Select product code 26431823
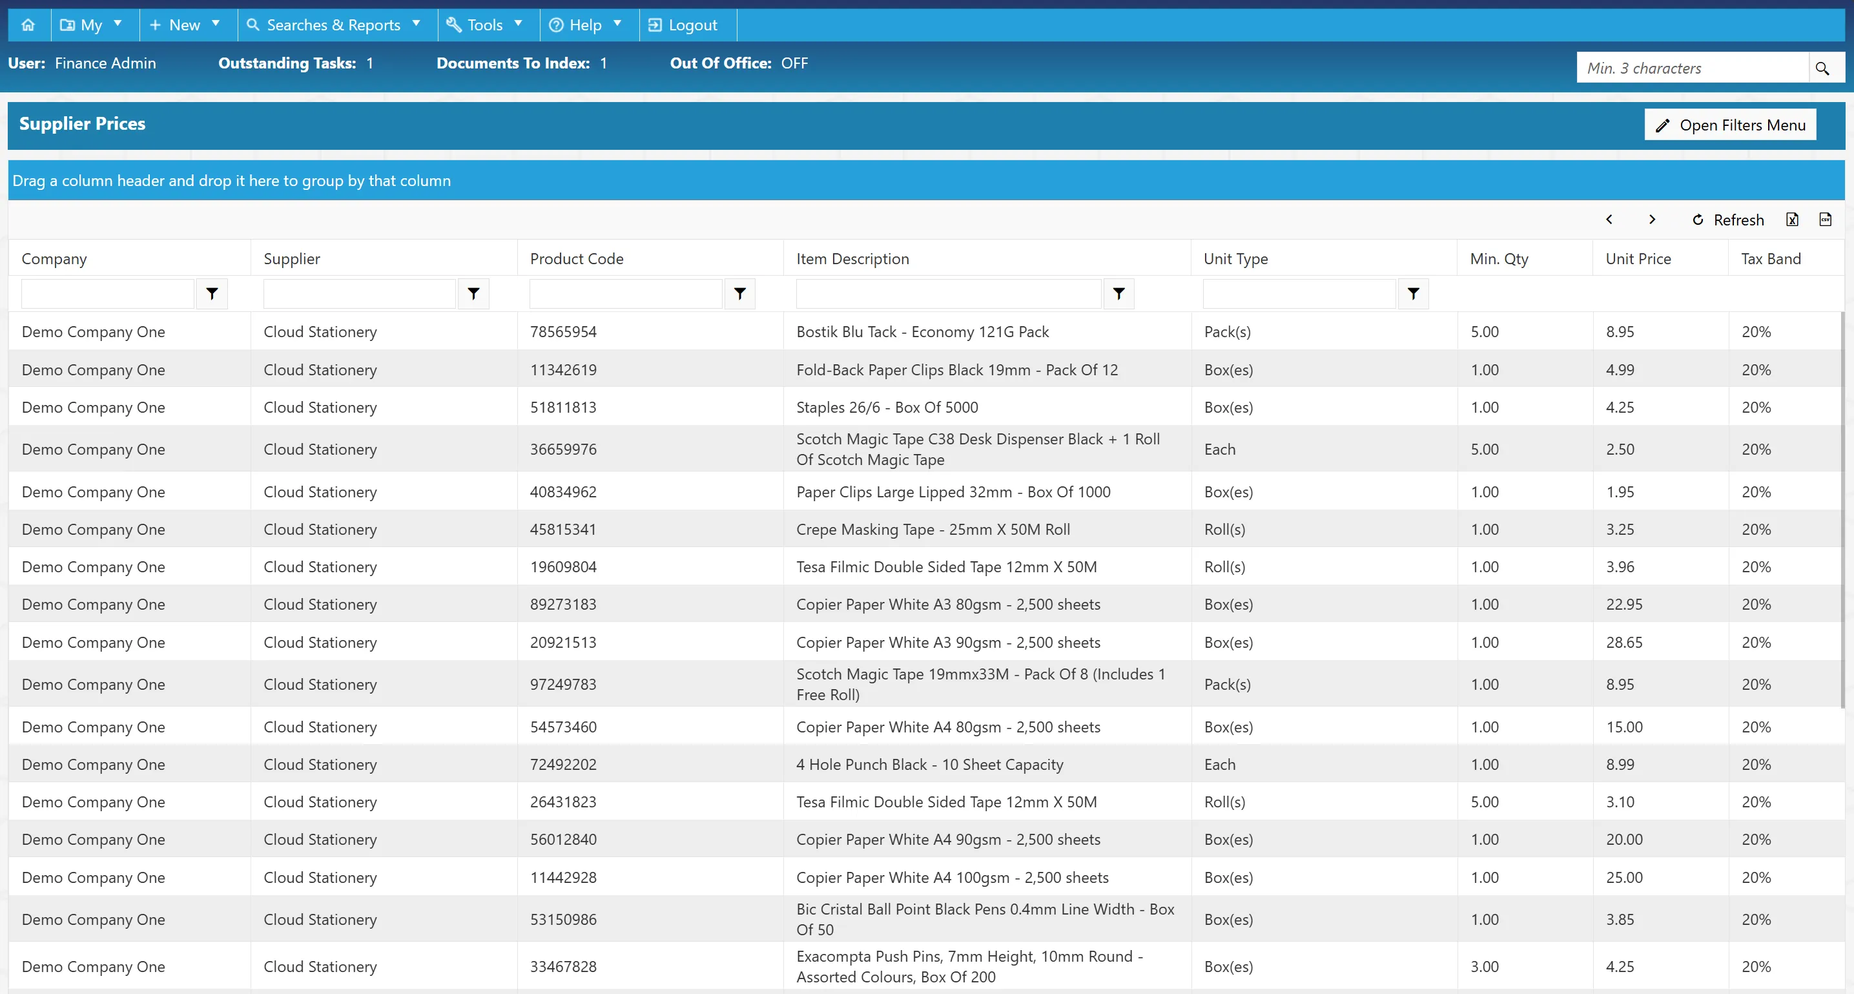 click(564, 802)
